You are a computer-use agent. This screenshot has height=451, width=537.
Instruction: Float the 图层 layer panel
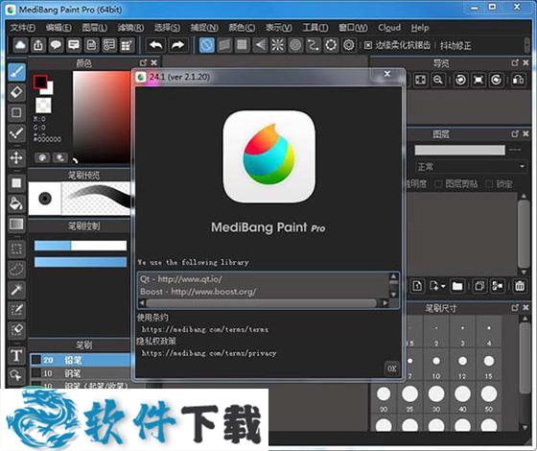[515, 133]
